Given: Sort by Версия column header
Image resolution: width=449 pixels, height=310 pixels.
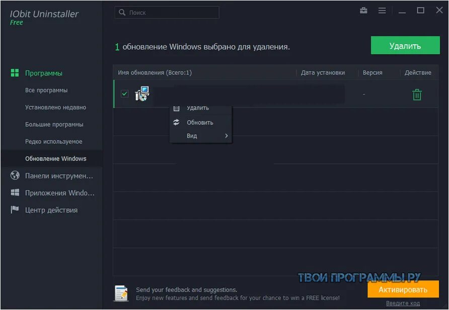Looking at the screenshot, I should tap(372, 72).
